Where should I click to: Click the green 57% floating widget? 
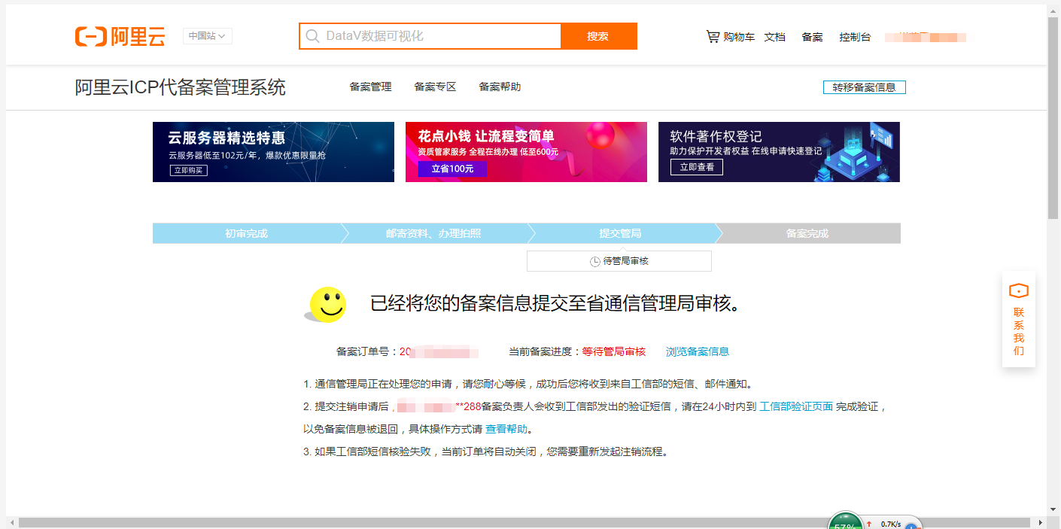pos(846,521)
